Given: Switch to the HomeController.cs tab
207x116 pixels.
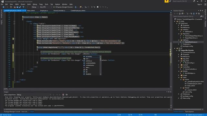Looking at the screenshot, I should coord(59,11).
